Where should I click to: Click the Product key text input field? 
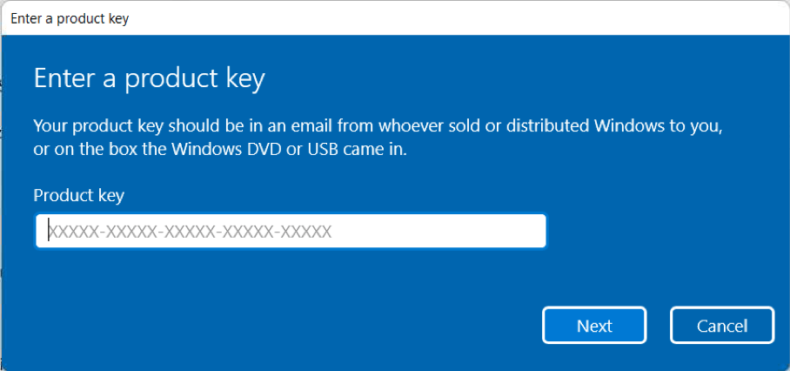click(x=291, y=232)
